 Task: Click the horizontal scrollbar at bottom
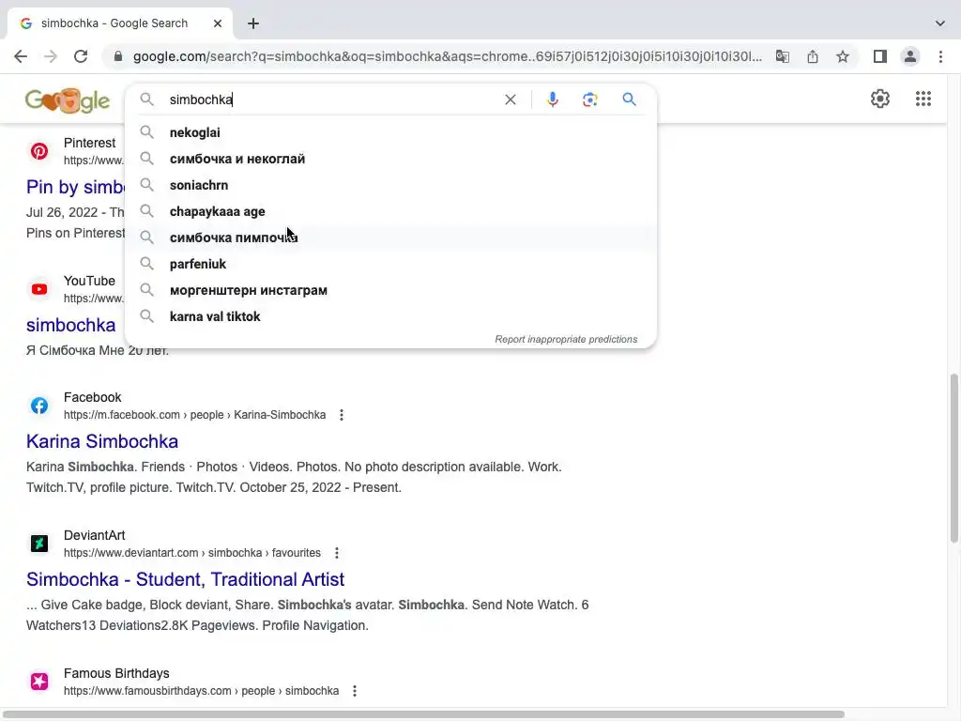coord(423,714)
